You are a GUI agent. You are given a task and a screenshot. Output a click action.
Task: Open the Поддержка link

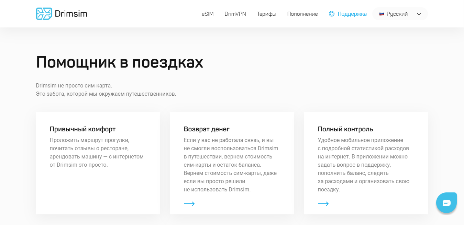click(x=352, y=14)
